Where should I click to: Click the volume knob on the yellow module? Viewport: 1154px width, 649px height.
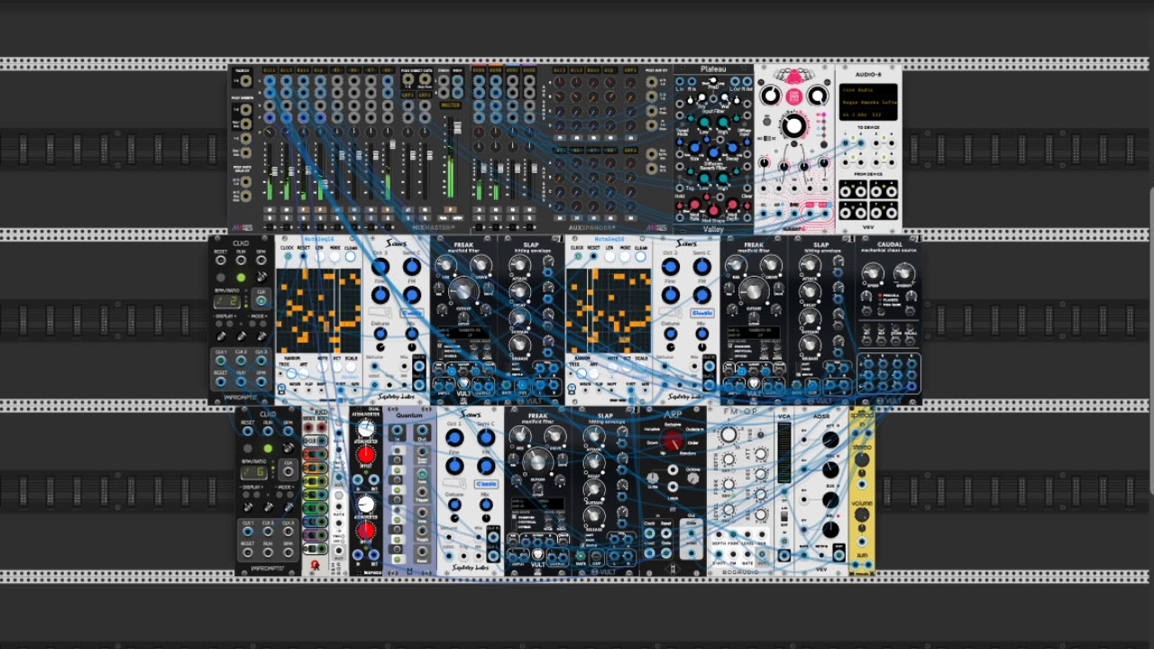[861, 516]
